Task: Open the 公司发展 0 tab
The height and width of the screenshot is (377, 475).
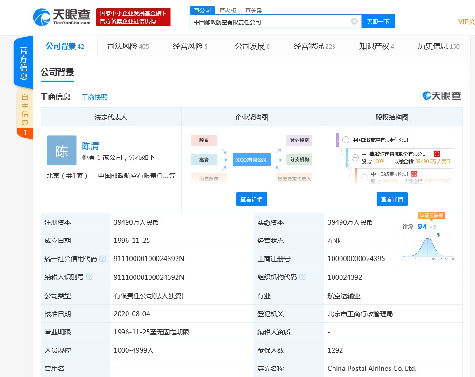Action: [252, 46]
